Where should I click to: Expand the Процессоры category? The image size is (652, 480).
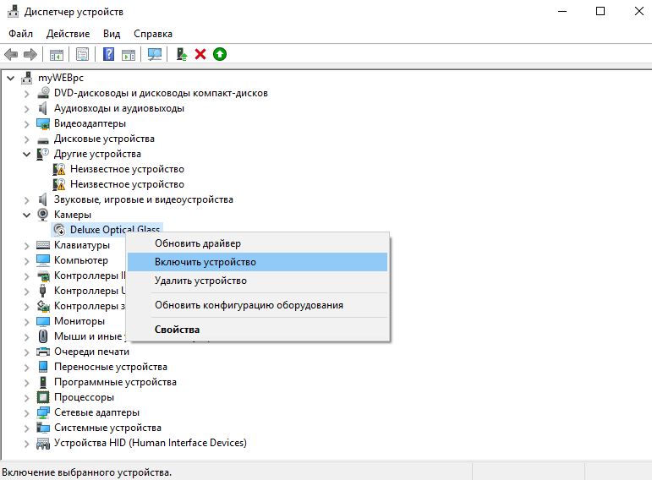[26, 398]
